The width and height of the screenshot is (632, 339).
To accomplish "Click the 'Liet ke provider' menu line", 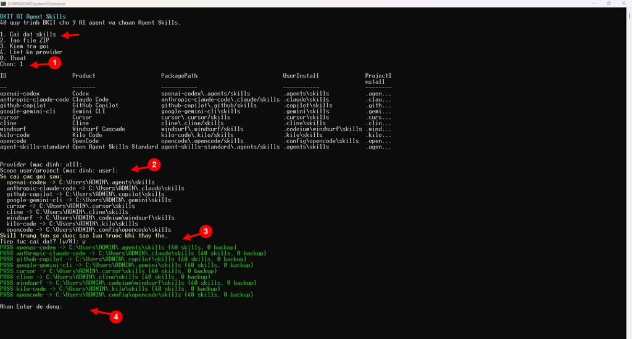I will coord(31,52).
